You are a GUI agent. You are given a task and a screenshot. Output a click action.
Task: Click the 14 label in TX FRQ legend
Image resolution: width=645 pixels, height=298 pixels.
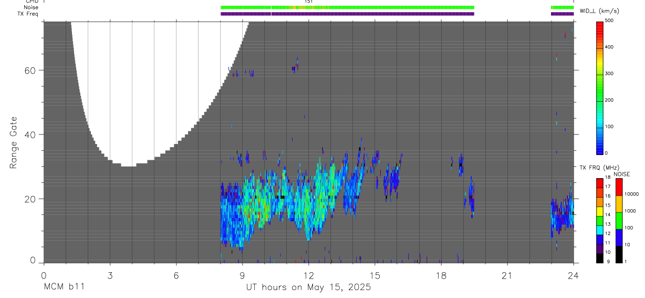(607, 214)
